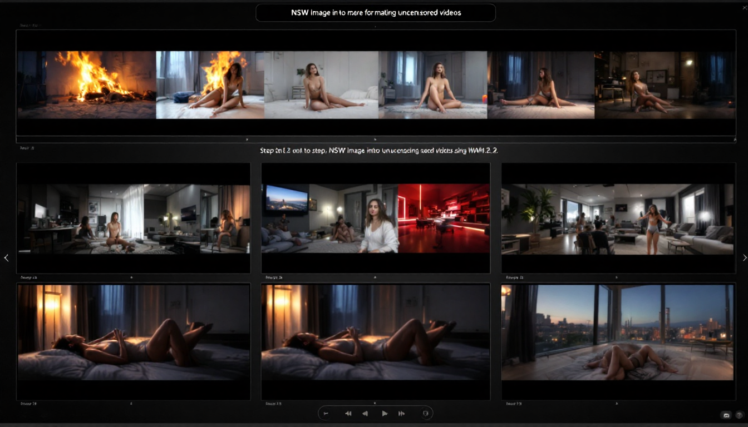Click the rewind icon in the playback controls
Image resolution: width=748 pixels, height=427 pixels.
[365, 413]
